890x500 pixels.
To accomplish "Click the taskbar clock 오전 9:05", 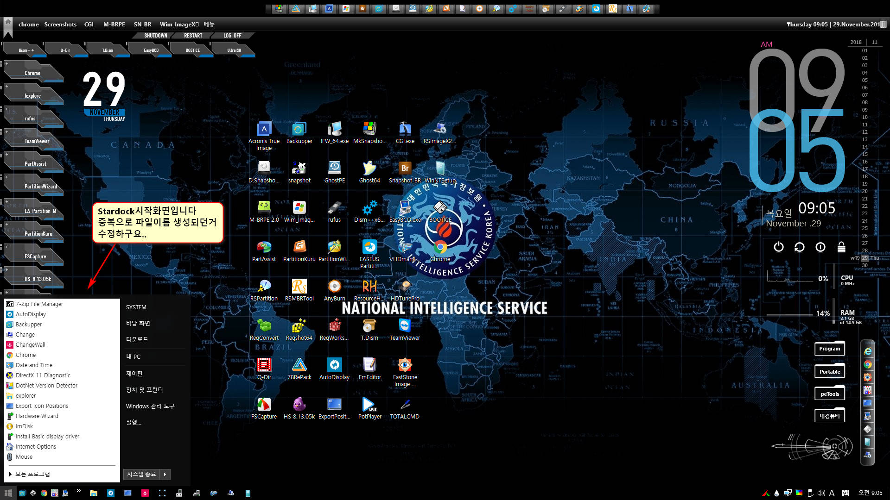I will click(x=870, y=493).
